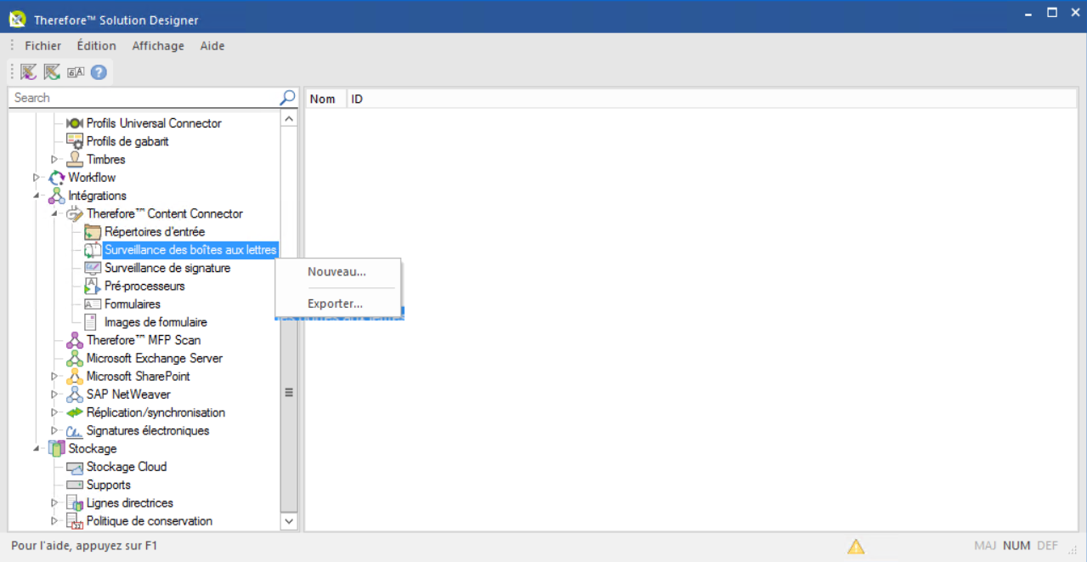Select the Microsoft Exchange Server icon
Viewport: 1087px width, 562px height.
pos(75,358)
